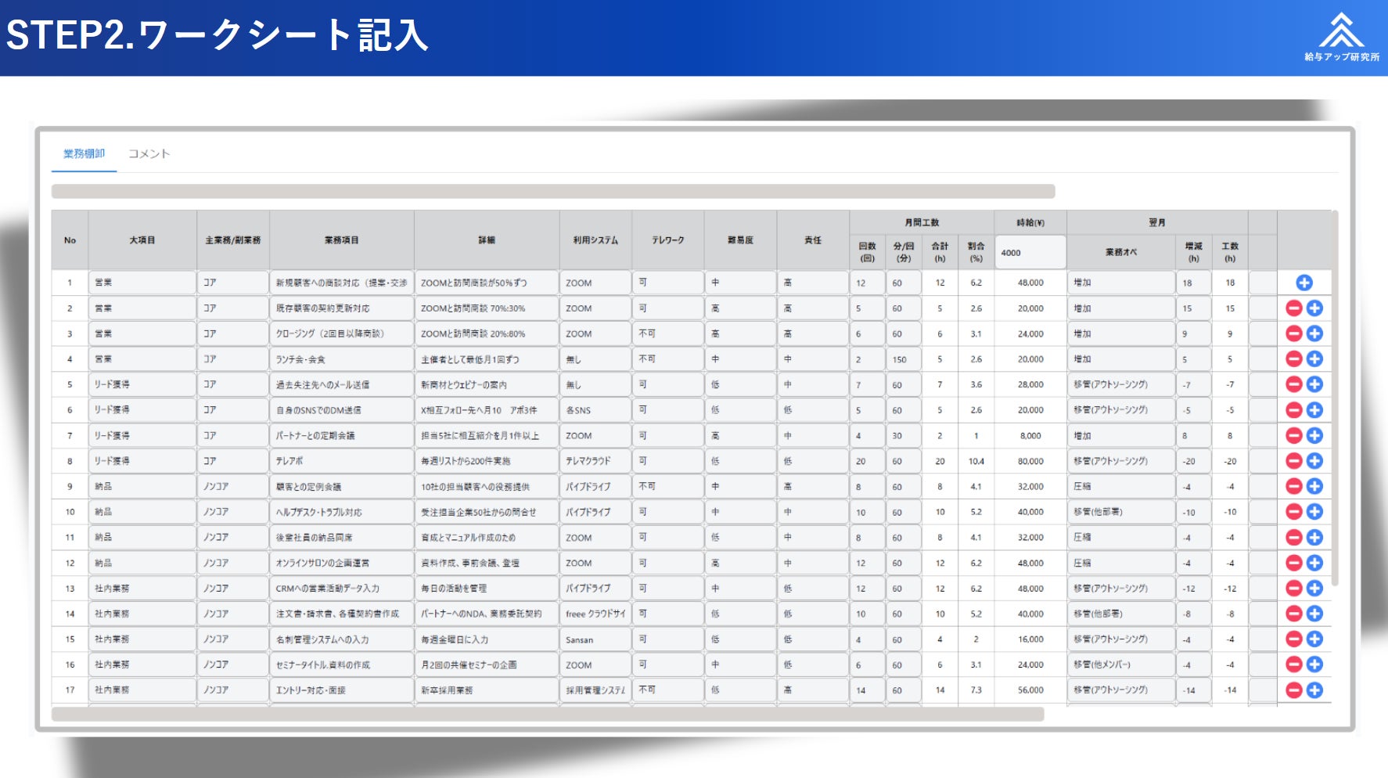Screen dimensions: 1388x778
Task: Add a row after row 15 with plus icon
Action: [1314, 639]
